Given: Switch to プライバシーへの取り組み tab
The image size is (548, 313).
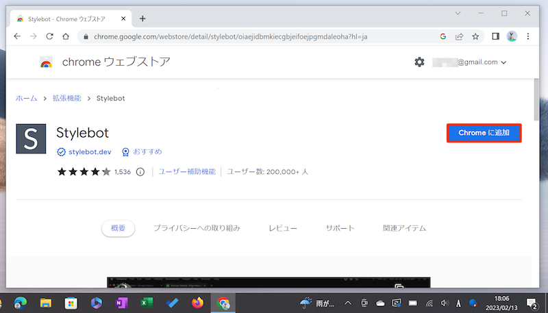Looking at the screenshot, I should click(x=197, y=228).
